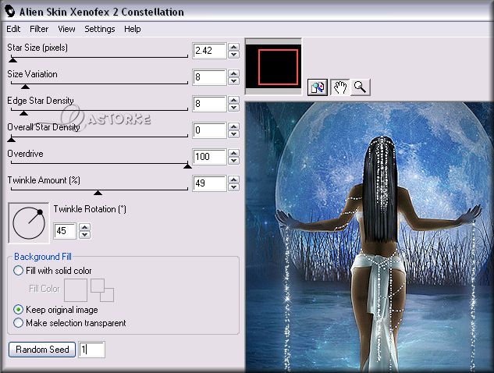
Task: Decrease Twinkle Rotation with down arrow
Action: (84, 235)
